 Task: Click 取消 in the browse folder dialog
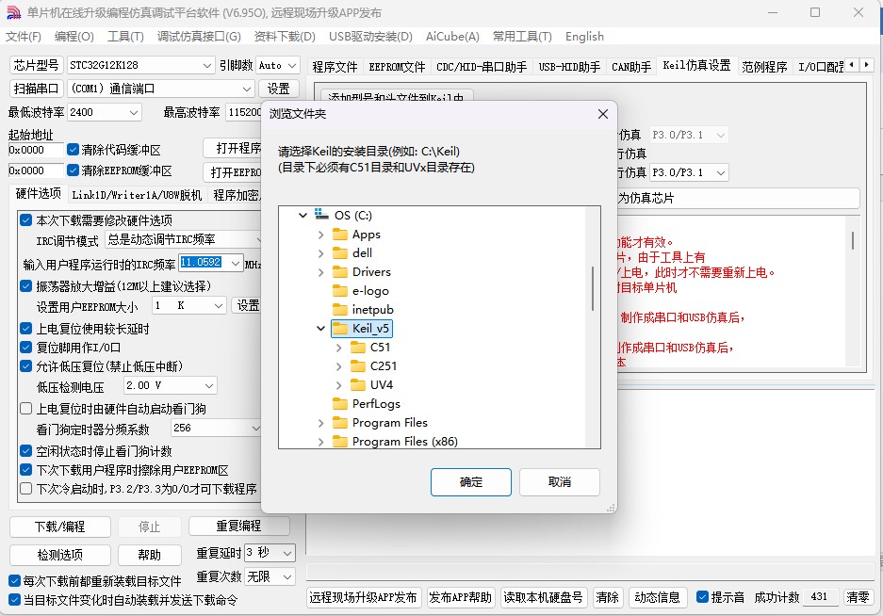click(x=559, y=482)
